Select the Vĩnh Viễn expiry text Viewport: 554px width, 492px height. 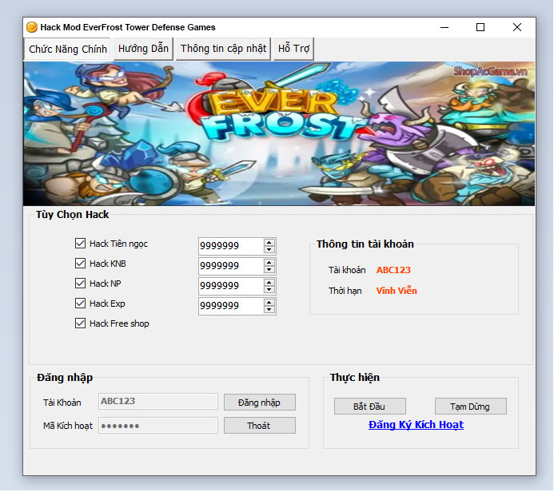[x=397, y=291]
